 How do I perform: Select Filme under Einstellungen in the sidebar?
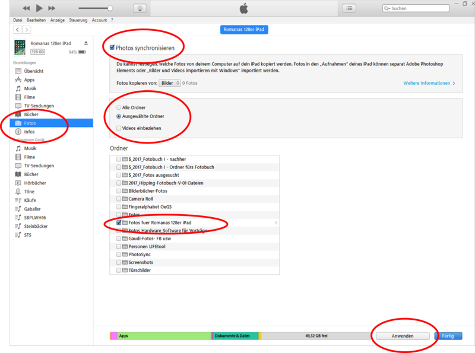(29, 97)
